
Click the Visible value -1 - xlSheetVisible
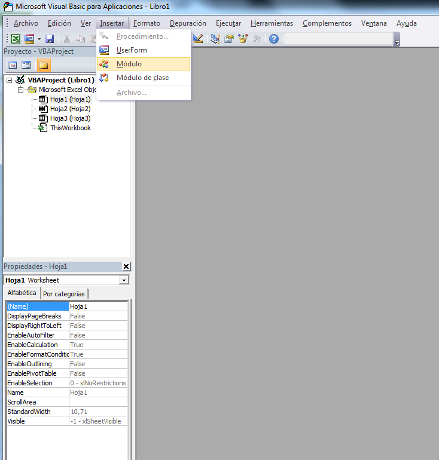pos(98,421)
